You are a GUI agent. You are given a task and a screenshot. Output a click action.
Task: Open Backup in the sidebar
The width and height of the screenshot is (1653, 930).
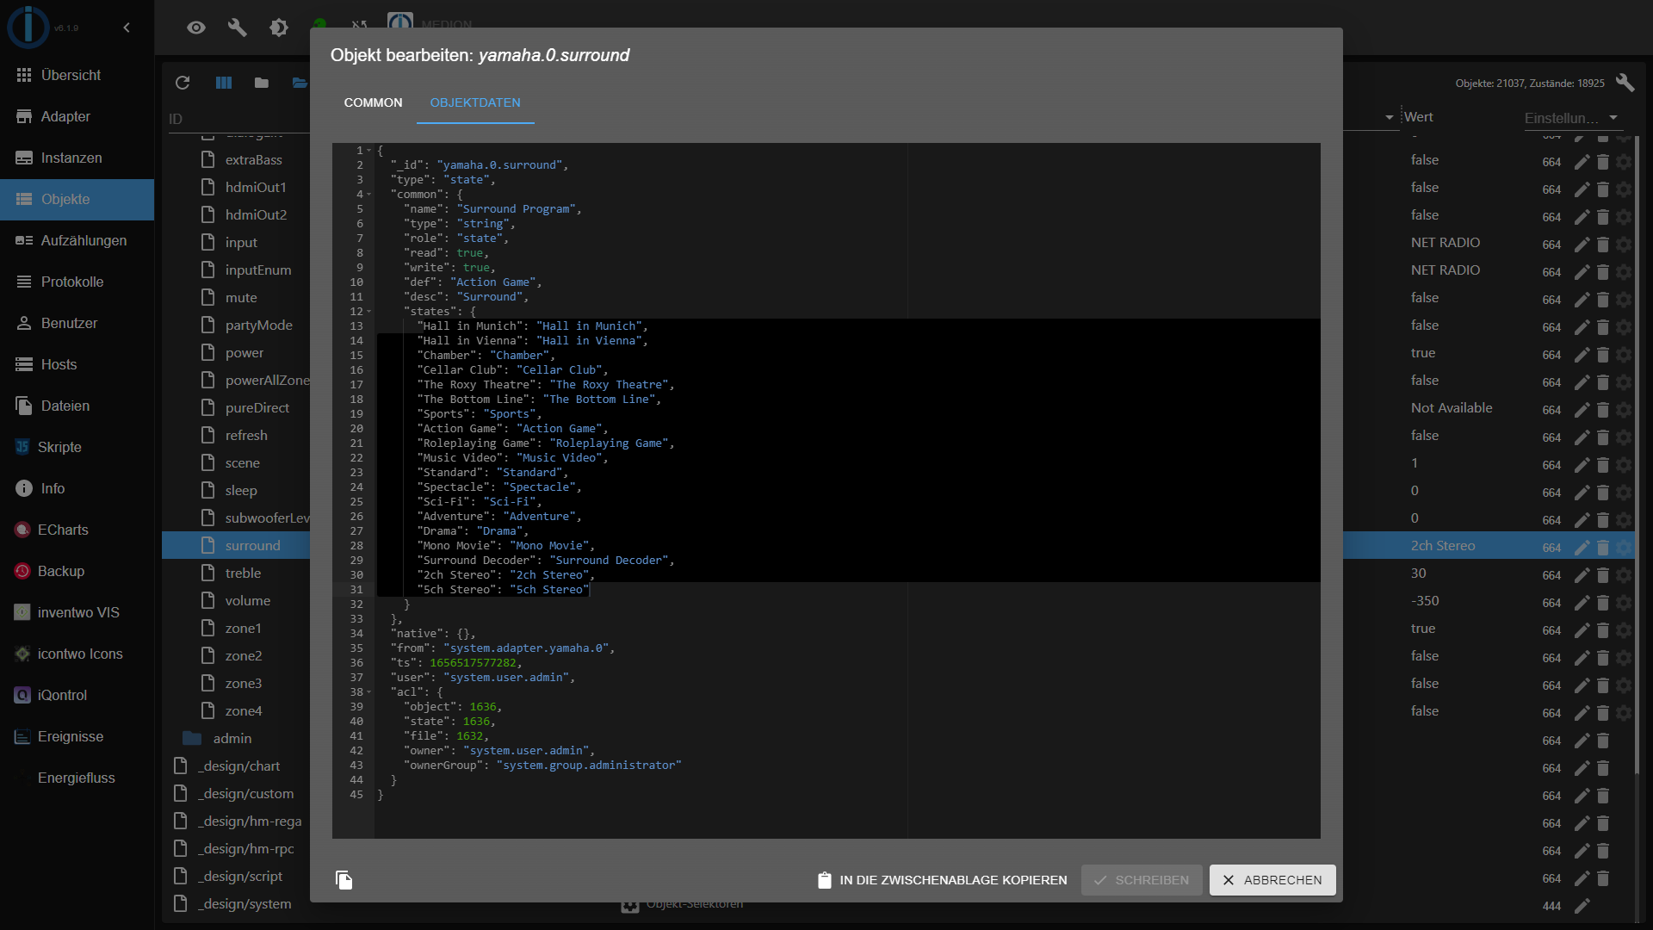point(77,571)
